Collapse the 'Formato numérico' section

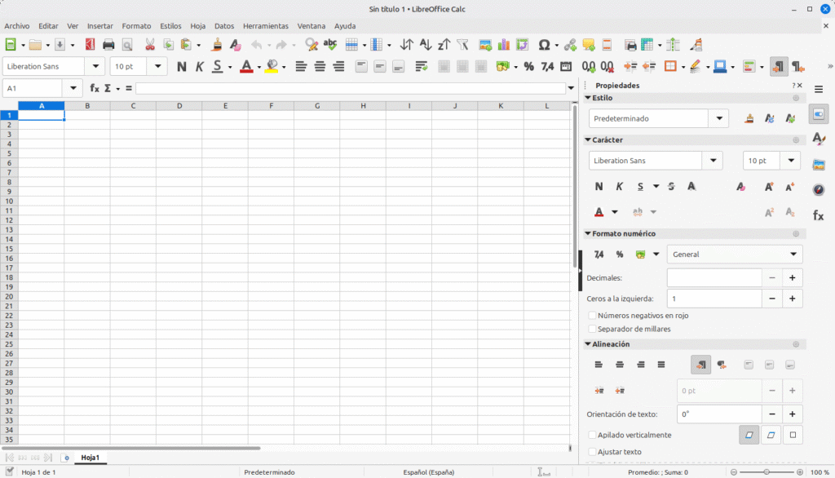[588, 234]
